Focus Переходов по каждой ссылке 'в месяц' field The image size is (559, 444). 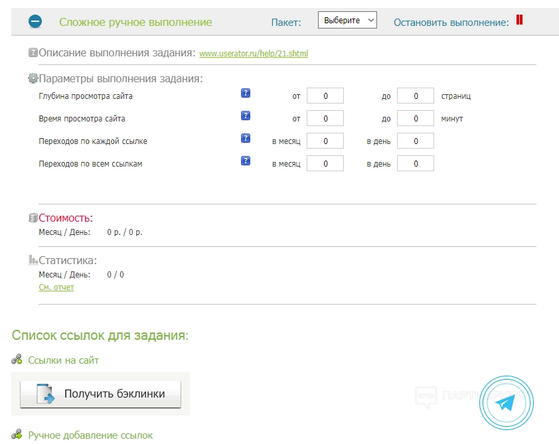click(325, 141)
